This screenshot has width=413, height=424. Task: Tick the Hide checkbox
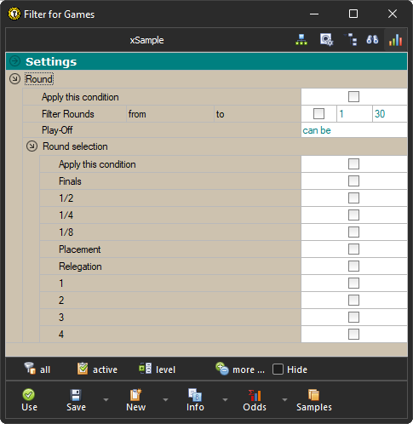[x=278, y=370]
